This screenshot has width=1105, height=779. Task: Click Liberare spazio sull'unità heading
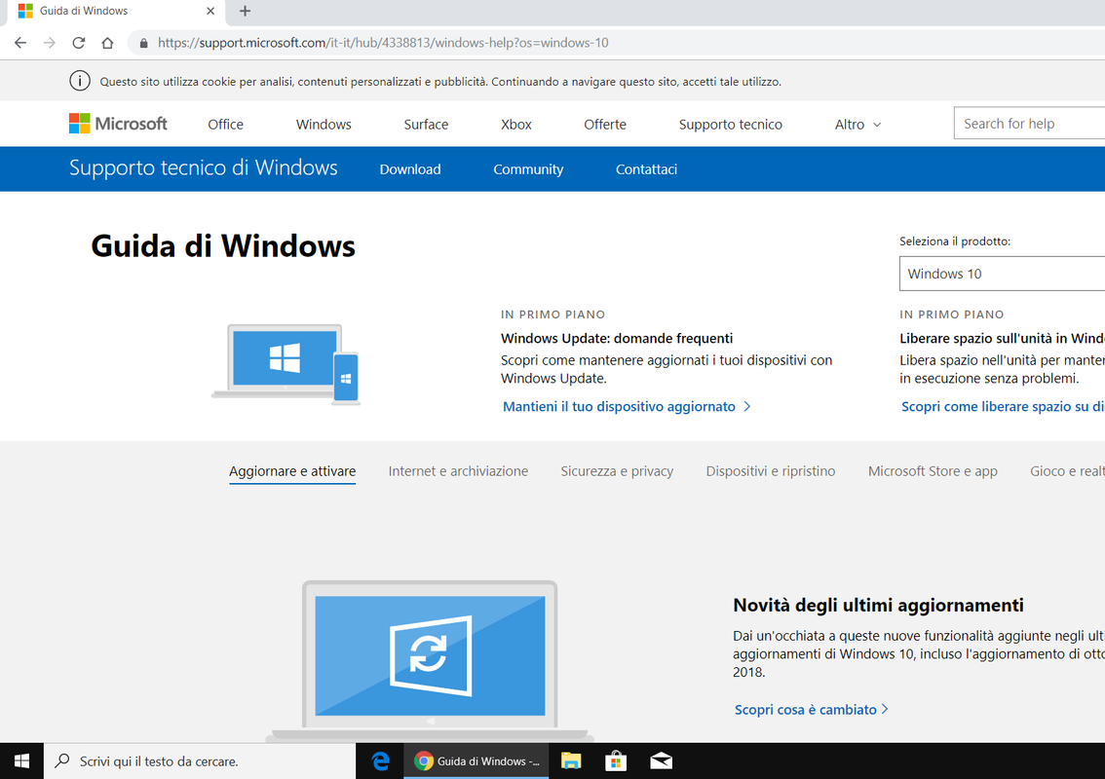point(1002,338)
